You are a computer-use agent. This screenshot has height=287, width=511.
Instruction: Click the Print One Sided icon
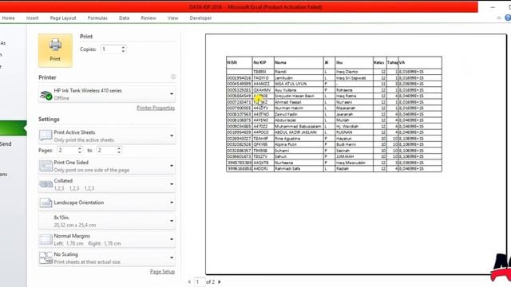(46, 166)
